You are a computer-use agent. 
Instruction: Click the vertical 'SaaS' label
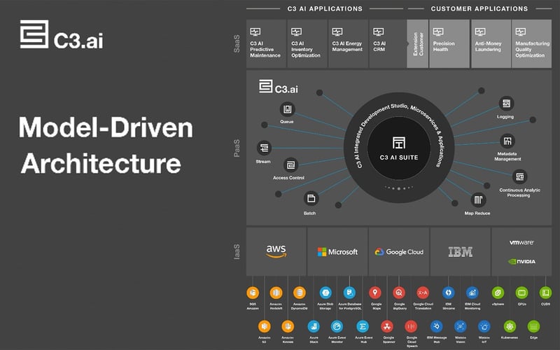tap(237, 43)
